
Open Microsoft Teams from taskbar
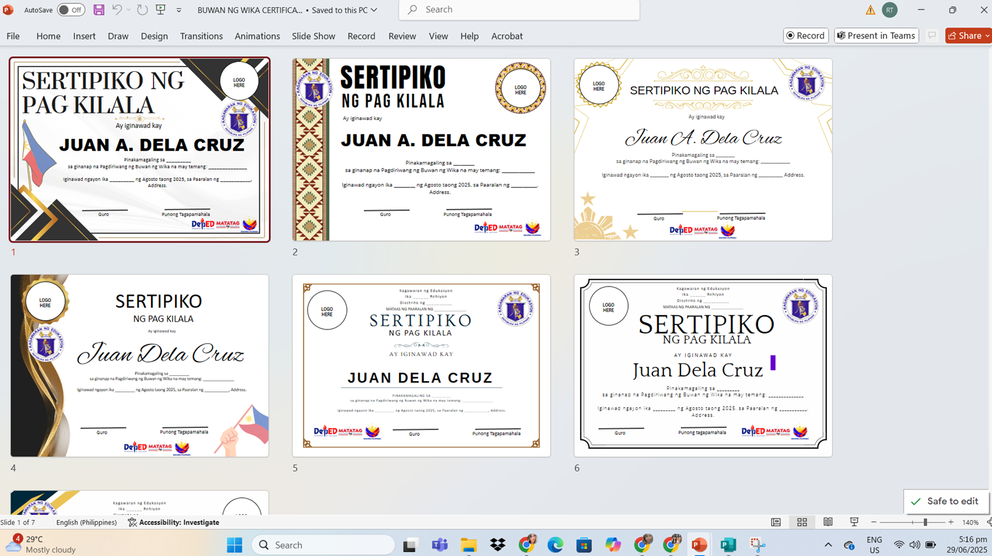click(x=440, y=545)
